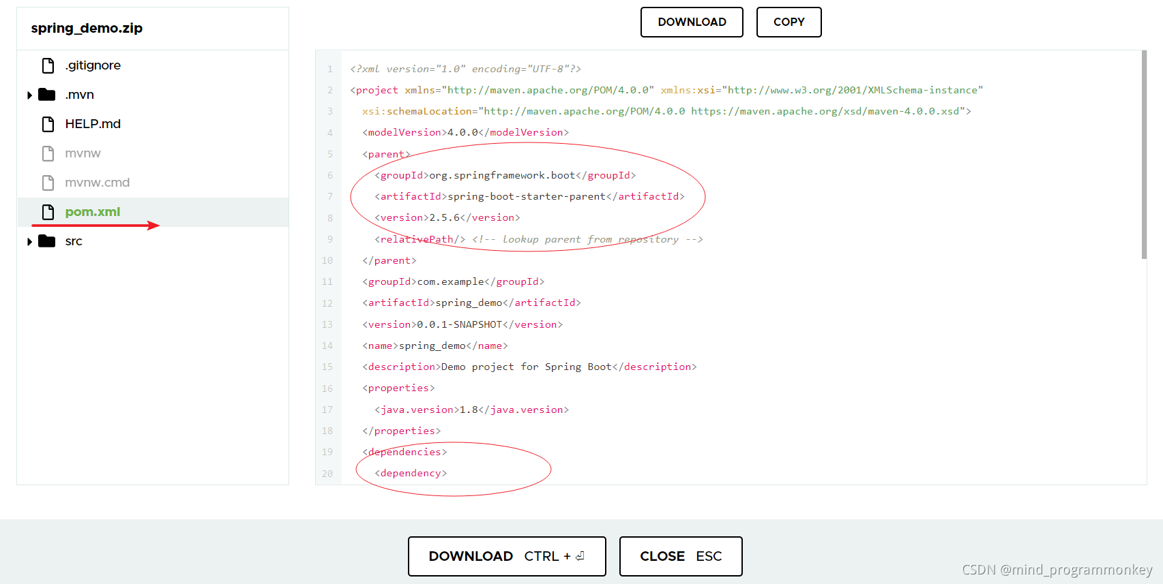This screenshot has height=584, width=1163.
Task: Click the src folder icon
Action: [46, 241]
